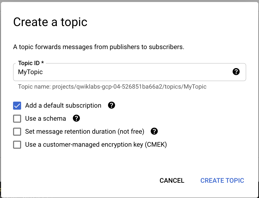Select the Topic name path text
This screenshot has height=198, width=259.
[x=112, y=87]
